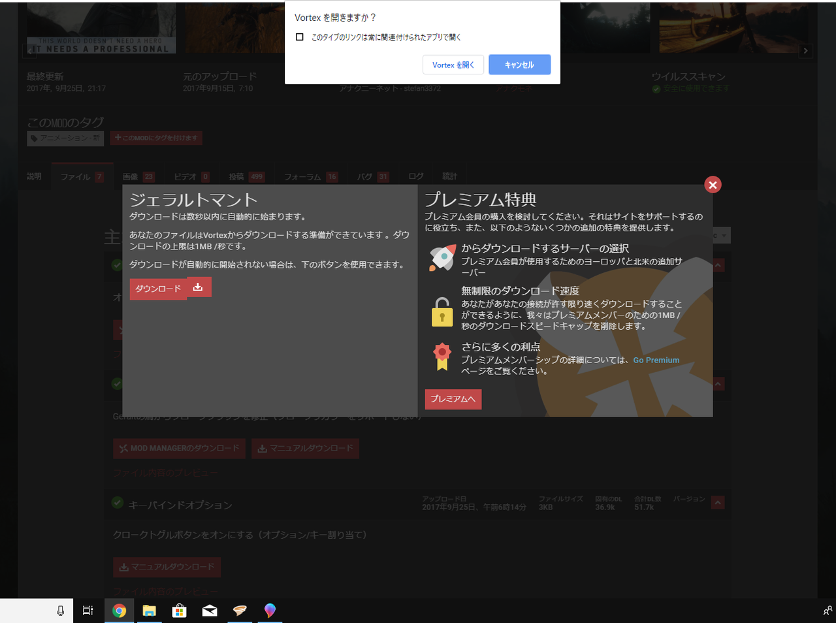Close the premium popup with red X
This screenshot has height=623, width=836.
(713, 185)
